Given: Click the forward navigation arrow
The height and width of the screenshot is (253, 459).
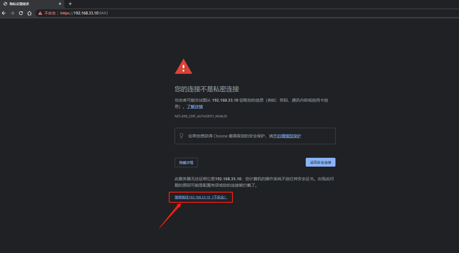Looking at the screenshot, I should pos(12,13).
